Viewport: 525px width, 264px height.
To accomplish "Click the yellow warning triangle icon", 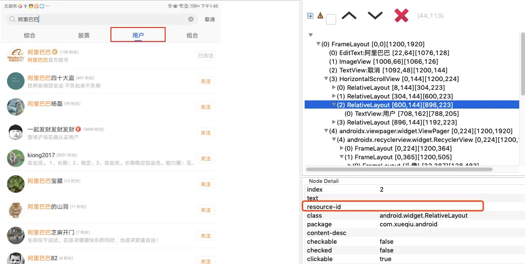I will 321,15.
